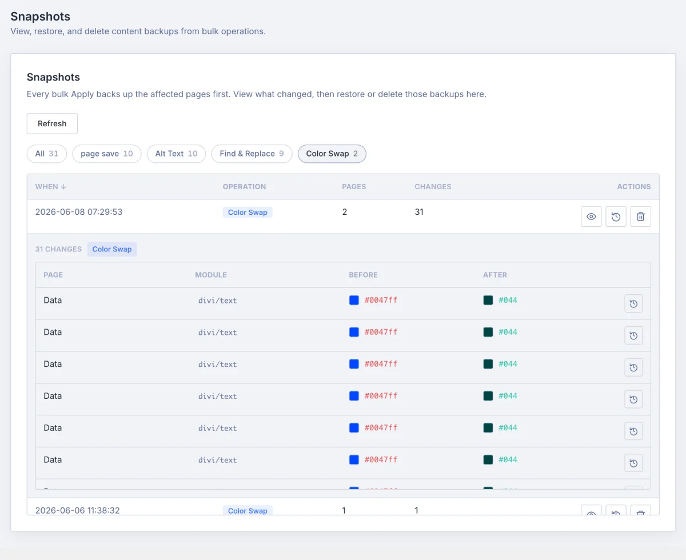Screen dimensions: 686x560
Task: Filter snapshots by page save
Action: click(x=107, y=154)
